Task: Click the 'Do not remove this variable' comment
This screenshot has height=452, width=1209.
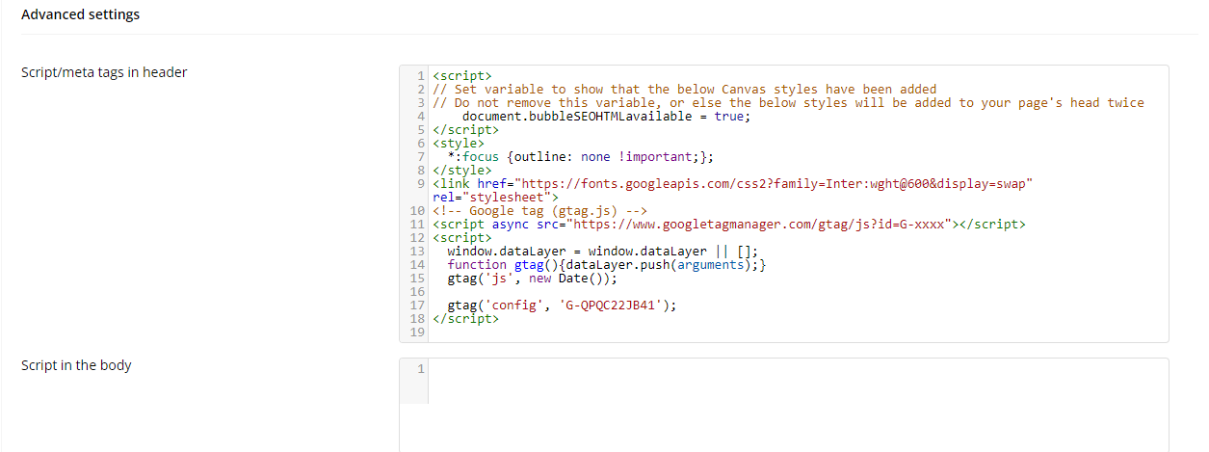Action: [789, 102]
